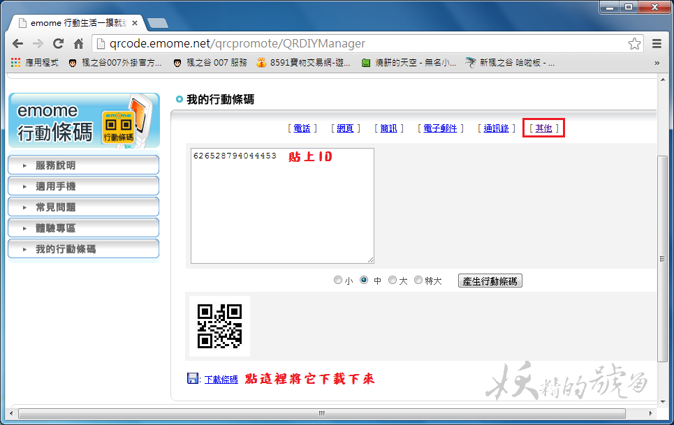The height and width of the screenshot is (425, 674).
Task: Reload the page with the refresh icon
Action: tap(58, 43)
